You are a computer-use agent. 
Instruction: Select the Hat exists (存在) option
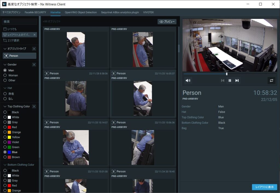[5, 94]
